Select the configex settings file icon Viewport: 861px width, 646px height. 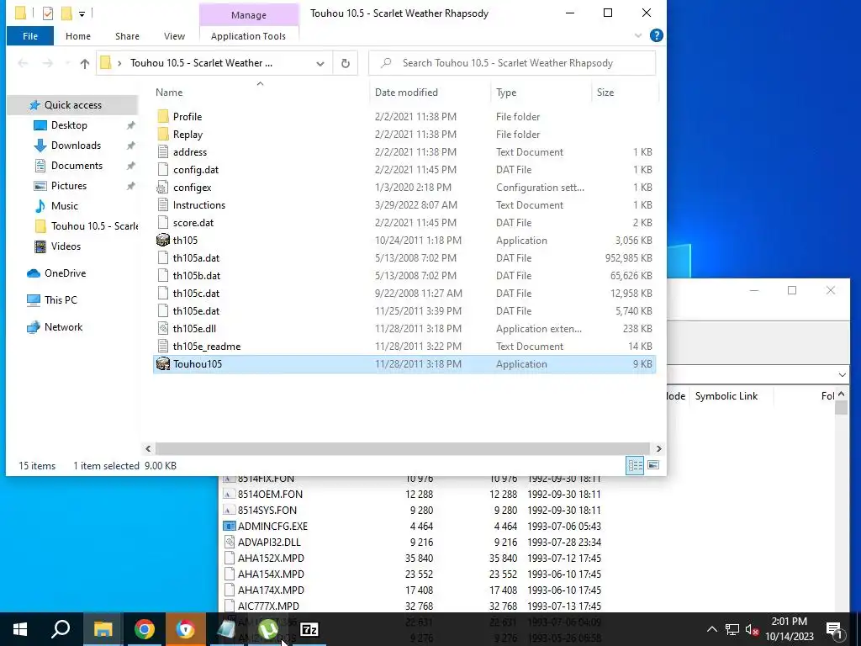(162, 188)
